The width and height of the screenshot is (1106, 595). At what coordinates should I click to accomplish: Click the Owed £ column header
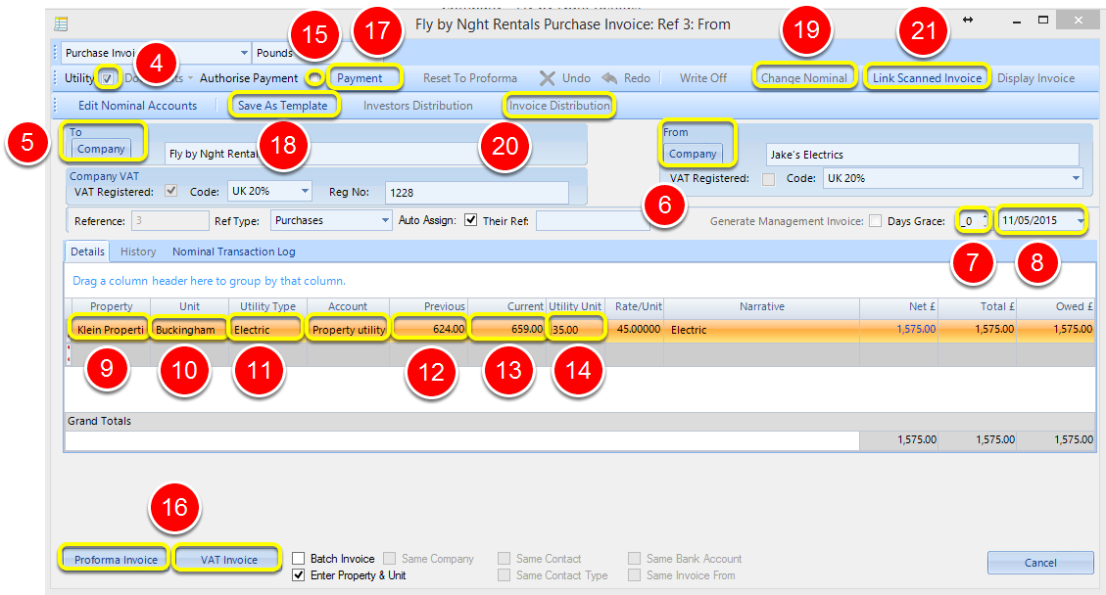coord(1055,306)
